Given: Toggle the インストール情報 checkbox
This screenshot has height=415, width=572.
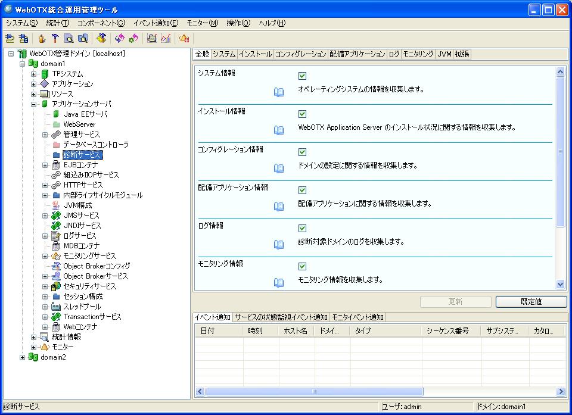Looking at the screenshot, I should pyautogui.click(x=302, y=114).
